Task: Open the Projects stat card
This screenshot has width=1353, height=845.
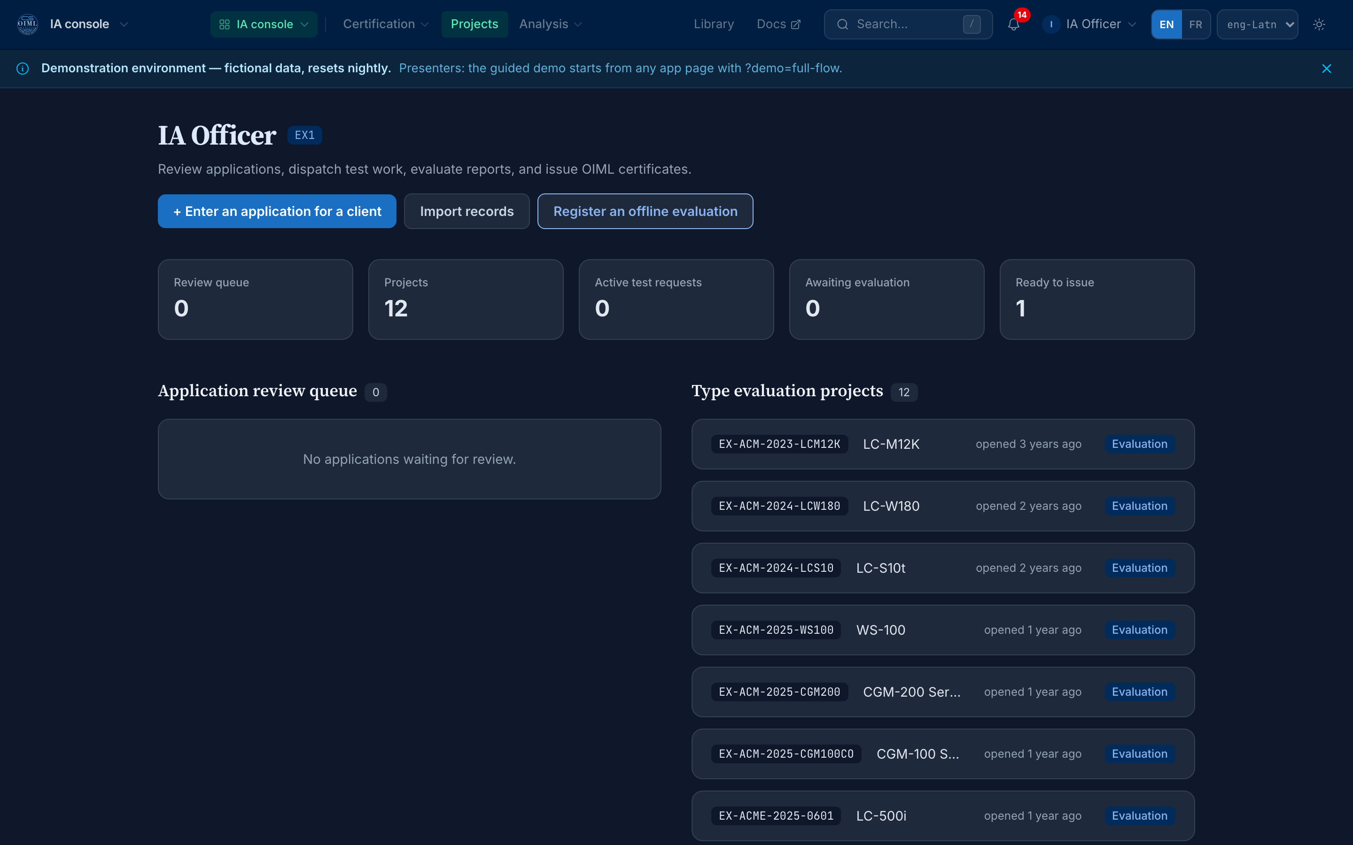Action: tap(465, 300)
